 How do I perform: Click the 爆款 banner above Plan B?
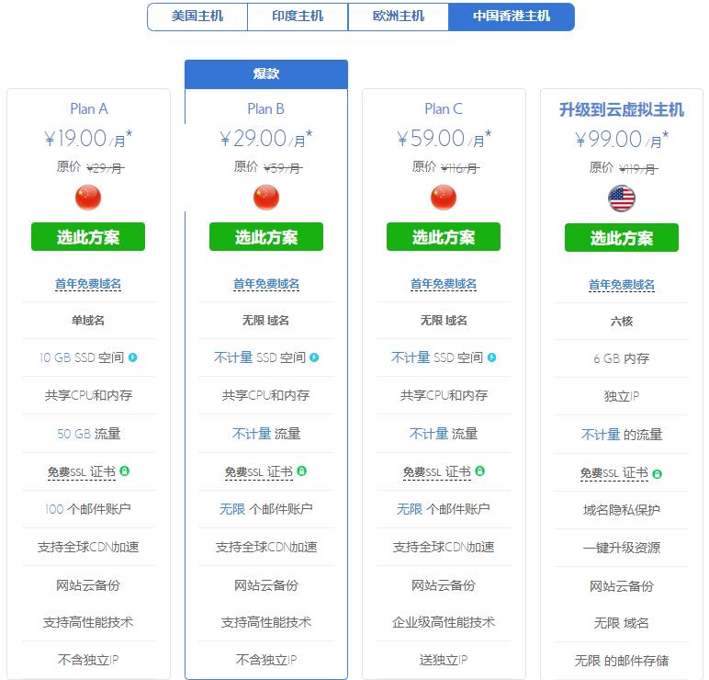pyautogui.click(x=266, y=74)
